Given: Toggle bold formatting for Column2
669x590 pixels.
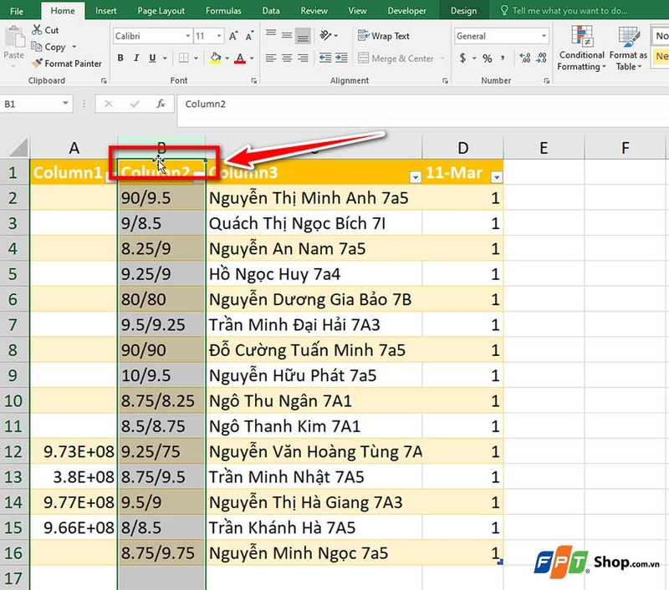Looking at the screenshot, I should [120, 58].
